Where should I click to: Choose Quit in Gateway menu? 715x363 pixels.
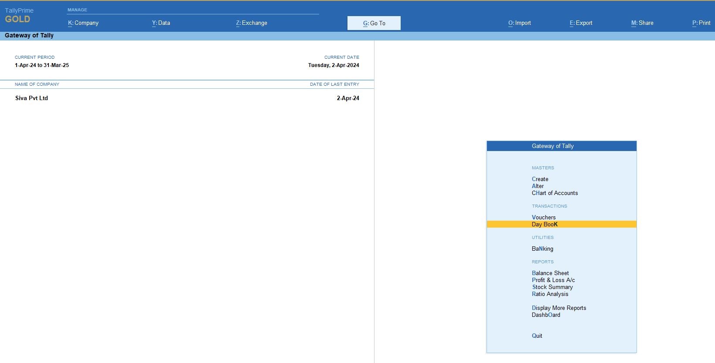tap(537, 336)
